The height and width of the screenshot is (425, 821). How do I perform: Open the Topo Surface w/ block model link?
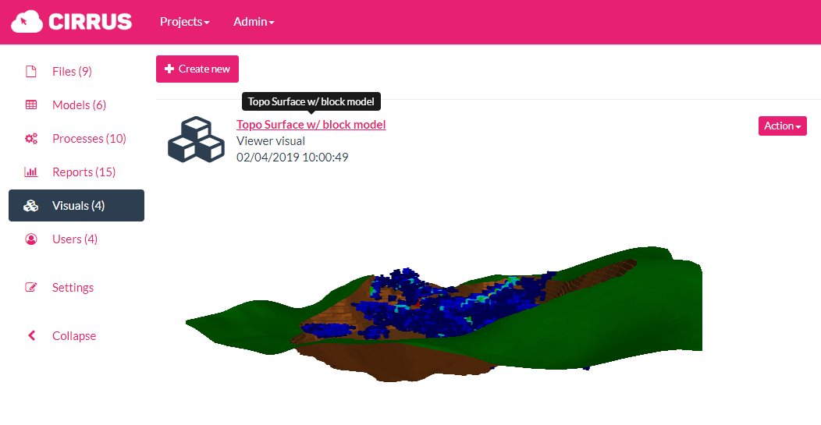pos(311,125)
